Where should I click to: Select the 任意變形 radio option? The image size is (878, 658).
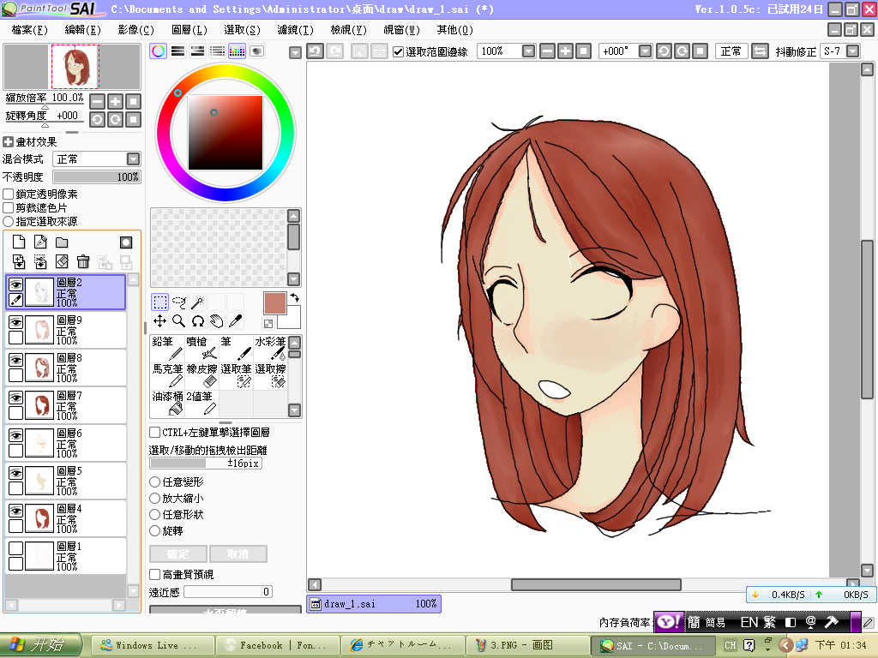(155, 482)
